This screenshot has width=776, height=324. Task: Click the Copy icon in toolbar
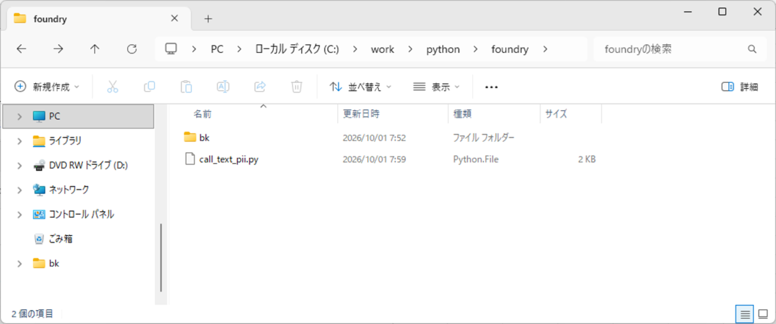coord(149,87)
